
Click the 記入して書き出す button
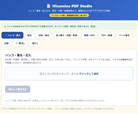pos(18,89)
